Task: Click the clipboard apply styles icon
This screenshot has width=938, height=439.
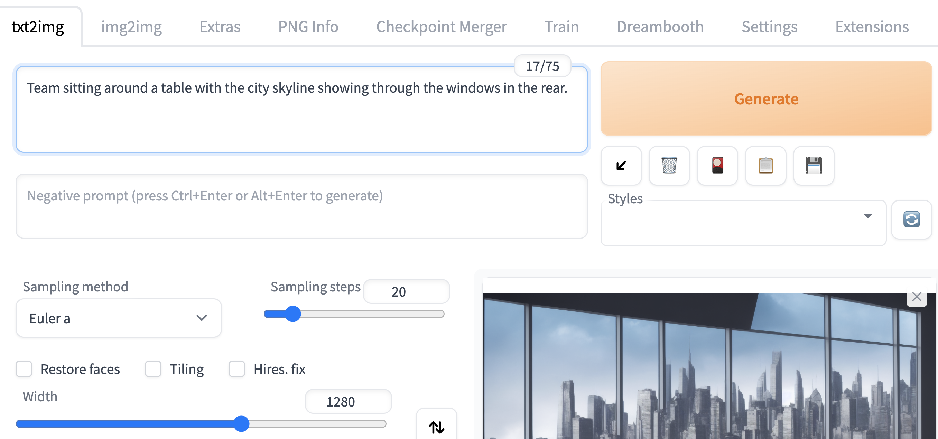Action: 765,166
